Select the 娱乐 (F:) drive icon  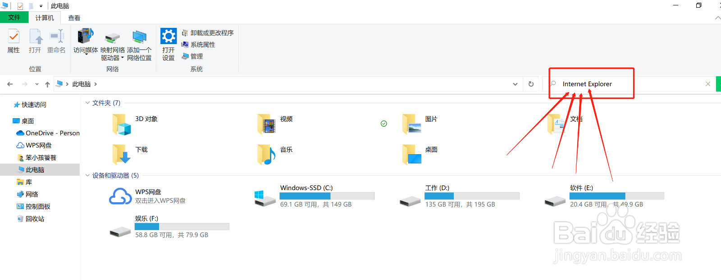120,231
